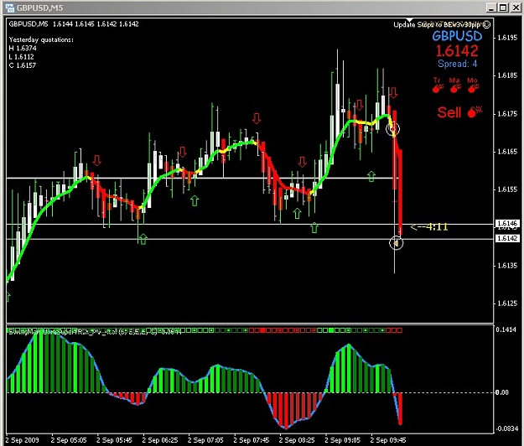
Task: Click the 1.6195 price scale label
Action: (507, 38)
